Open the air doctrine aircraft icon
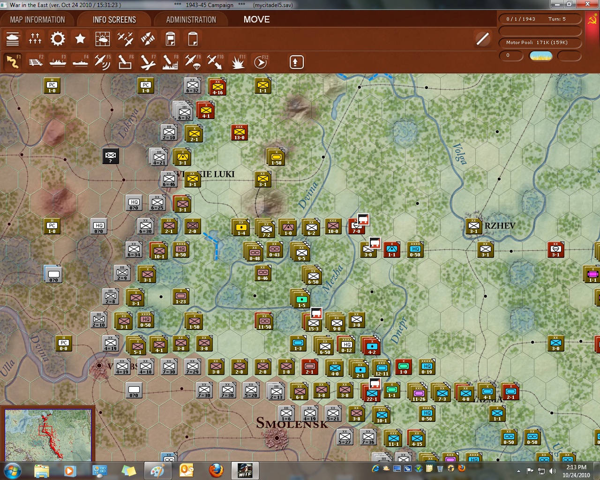 (x=125, y=39)
